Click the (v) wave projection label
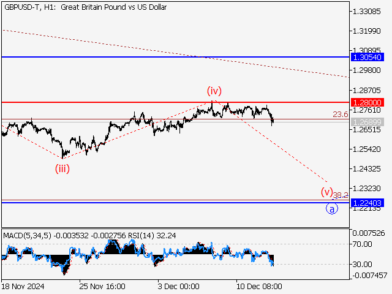Image resolution: width=392 pixels, height=294 pixels. click(326, 191)
